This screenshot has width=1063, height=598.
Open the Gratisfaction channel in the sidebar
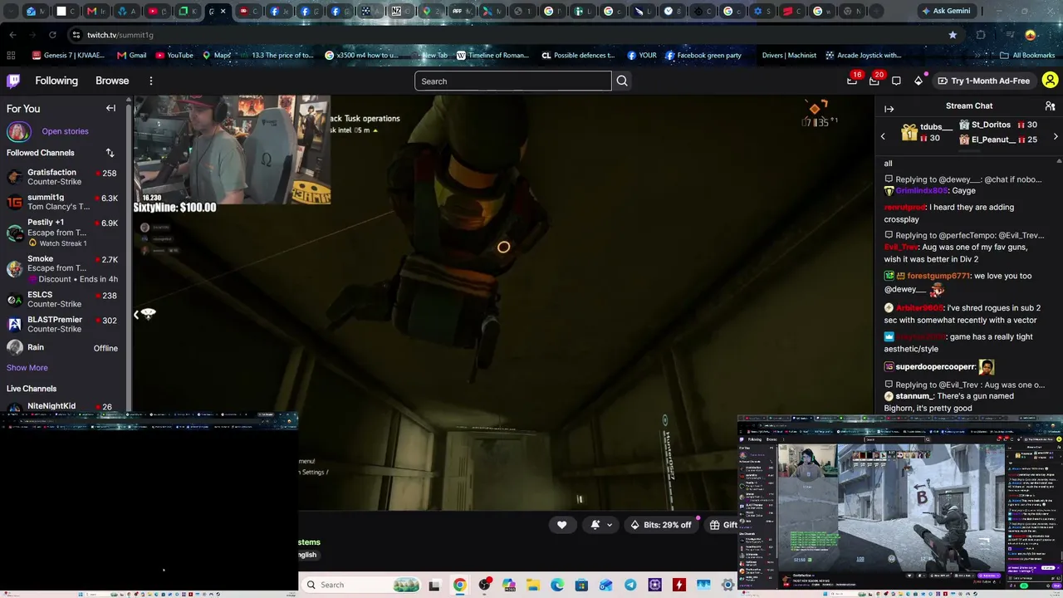click(x=63, y=177)
